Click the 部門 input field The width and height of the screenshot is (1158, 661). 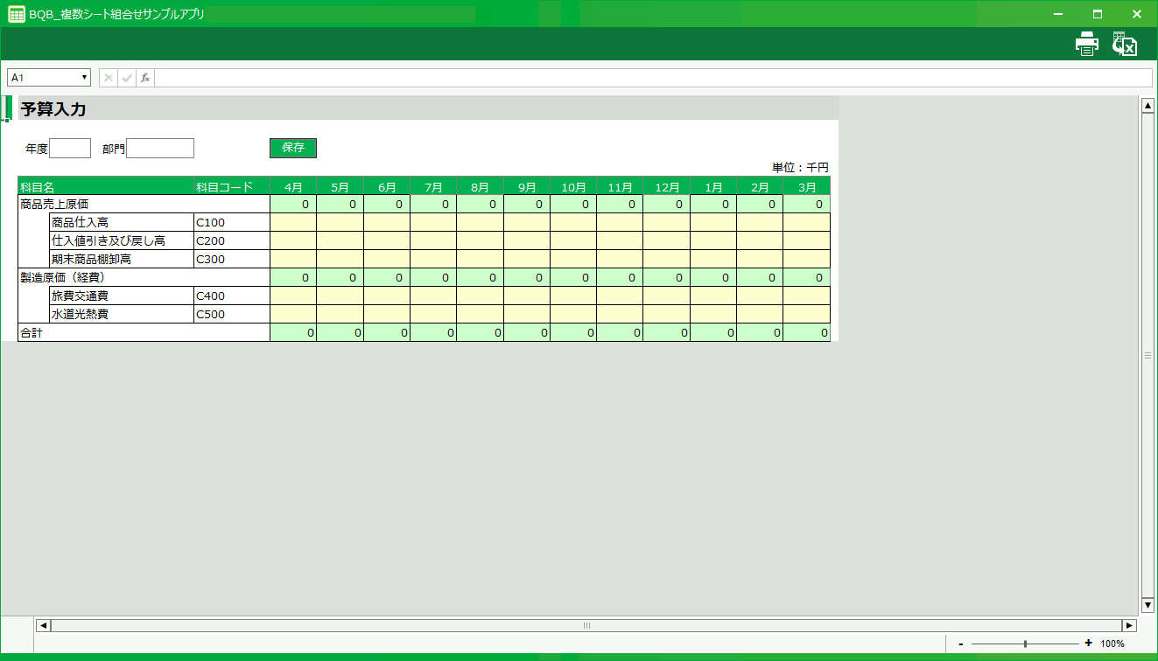point(160,149)
